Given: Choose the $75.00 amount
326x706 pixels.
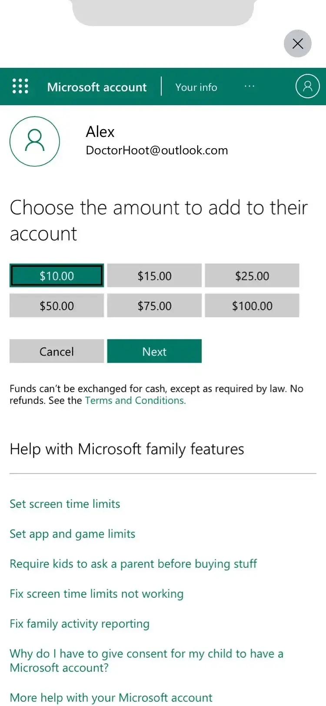Looking at the screenshot, I should (x=154, y=306).
